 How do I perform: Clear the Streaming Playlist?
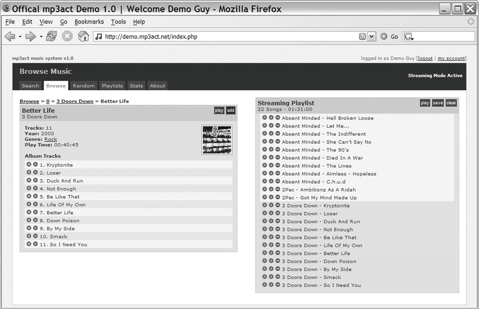point(451,103)
